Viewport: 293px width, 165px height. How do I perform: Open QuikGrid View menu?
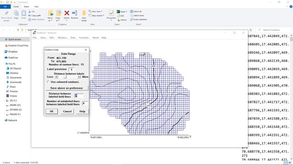43,38
